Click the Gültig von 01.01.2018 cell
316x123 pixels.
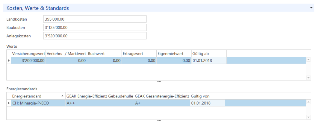tap(207, 103)
